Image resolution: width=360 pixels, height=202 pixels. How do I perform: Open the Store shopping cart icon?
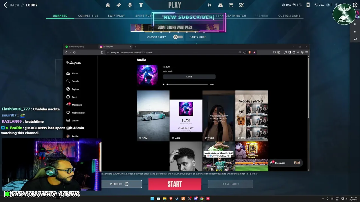[x=231, y=5]
